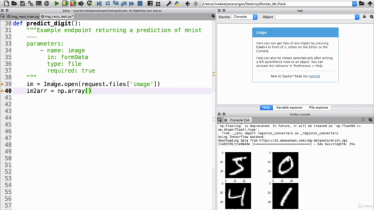Viewport: 374px width, 210px height.
Task: Change to parent directory up arrow icon
Action: coord(370,3)
